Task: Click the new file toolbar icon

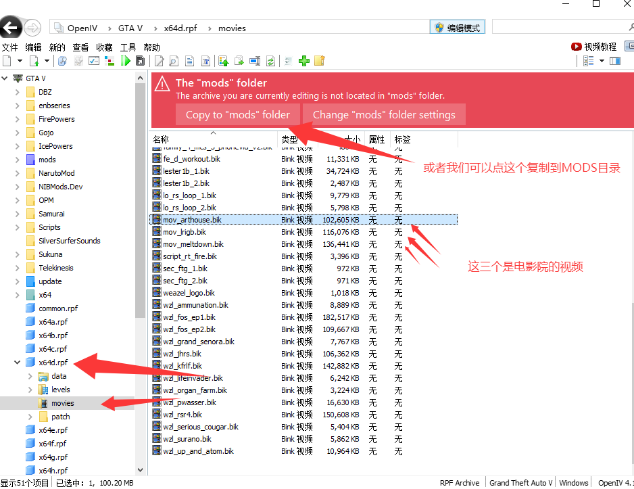Action: click(x=7, y=61)
